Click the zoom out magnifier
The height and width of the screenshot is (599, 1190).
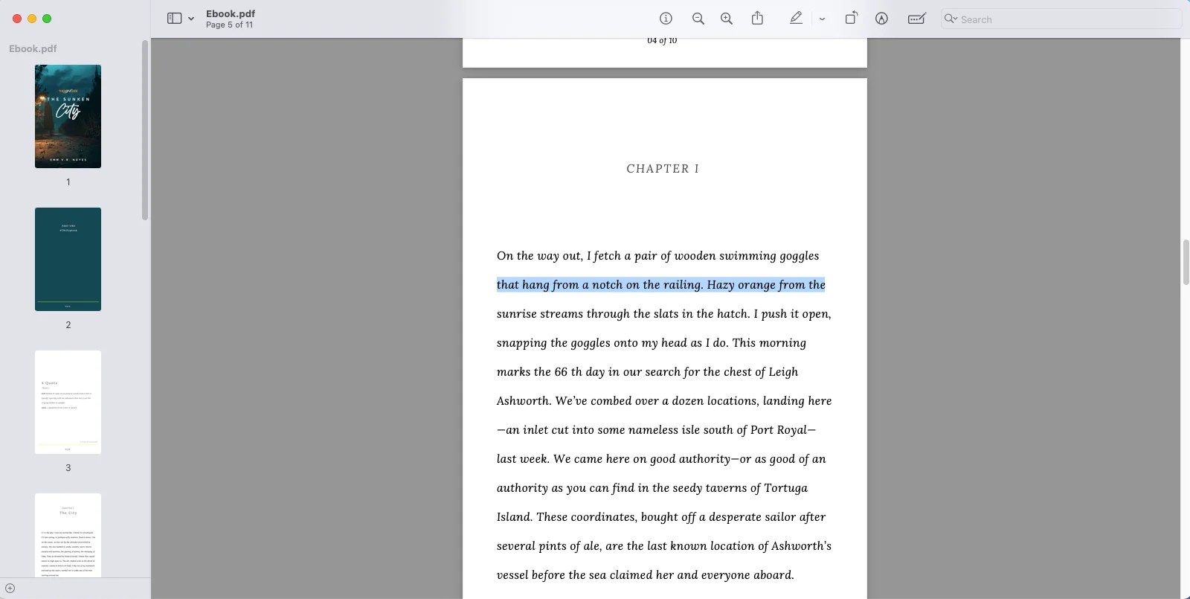[698, 19]
